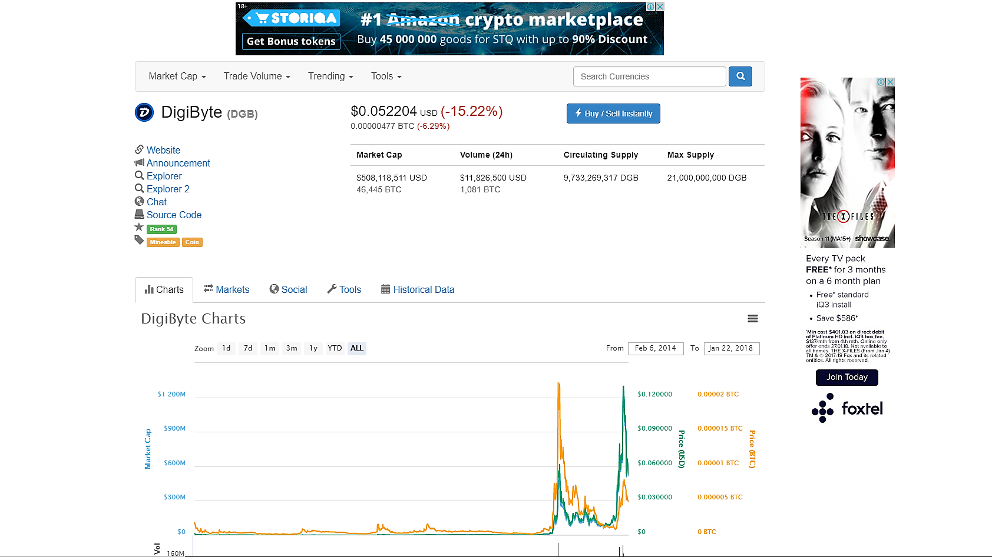Click the DigiByte logo
This screenshot has height=557, width=992.
point(143,112)
